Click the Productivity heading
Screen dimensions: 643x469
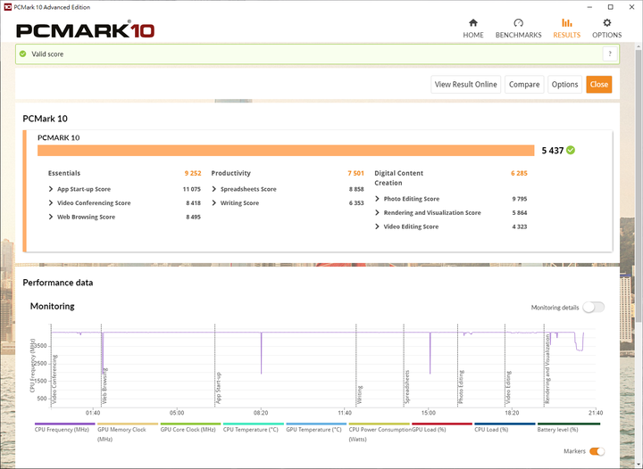[x=231, y=173]
